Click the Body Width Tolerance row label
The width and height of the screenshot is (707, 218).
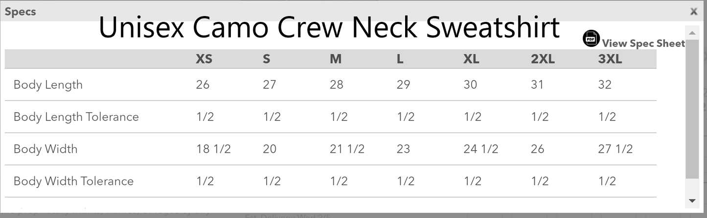tap(73, 181)
